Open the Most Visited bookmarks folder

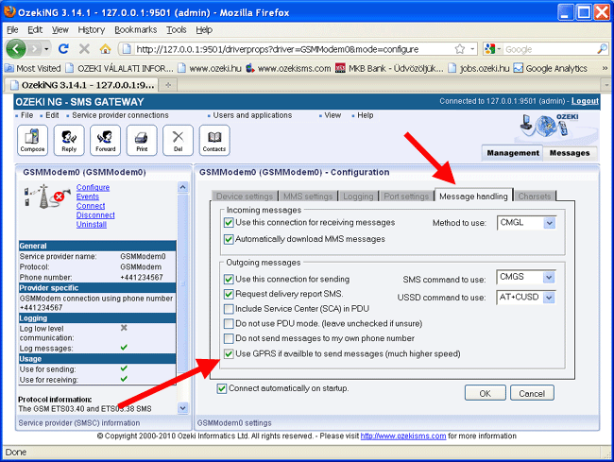33,69
